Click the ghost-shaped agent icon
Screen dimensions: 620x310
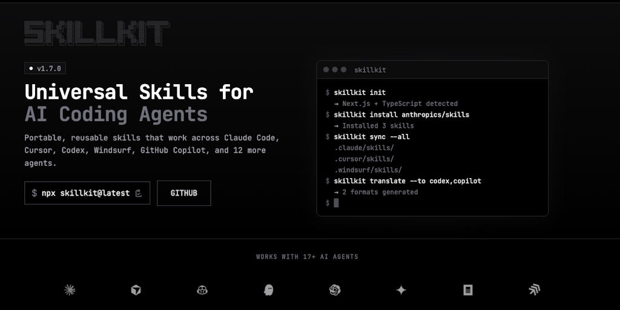pyautogui.click(x=268, y=290)
